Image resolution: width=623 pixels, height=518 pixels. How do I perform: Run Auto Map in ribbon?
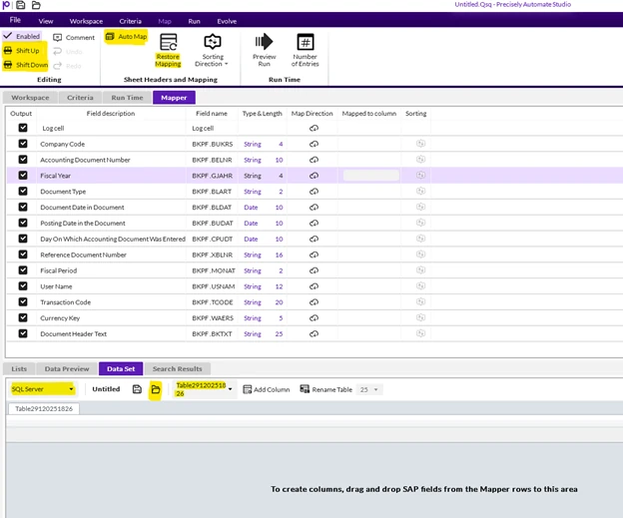[126, 37]
